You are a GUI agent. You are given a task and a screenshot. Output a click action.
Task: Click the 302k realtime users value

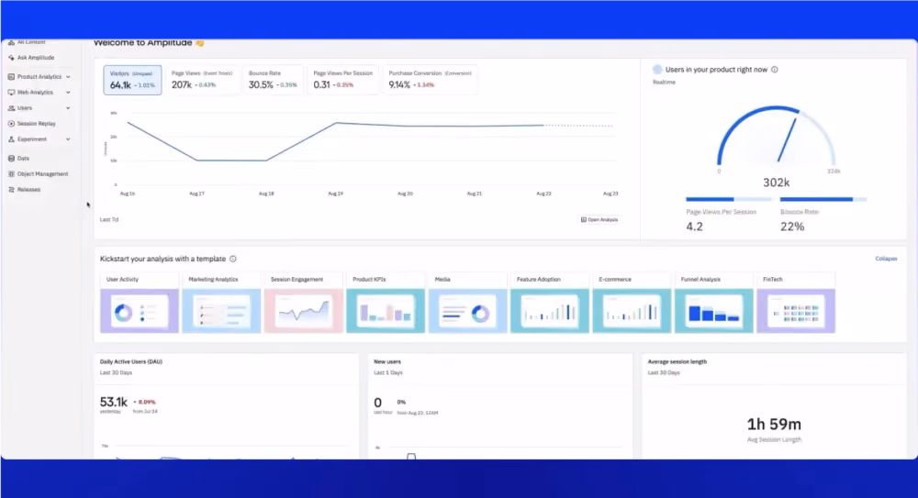coord(777,183)
